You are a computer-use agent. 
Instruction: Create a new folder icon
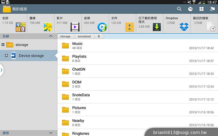pos(213,9)
